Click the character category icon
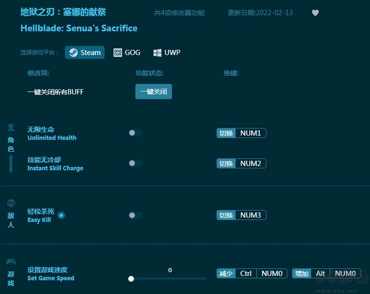 [x=11, y=127]
